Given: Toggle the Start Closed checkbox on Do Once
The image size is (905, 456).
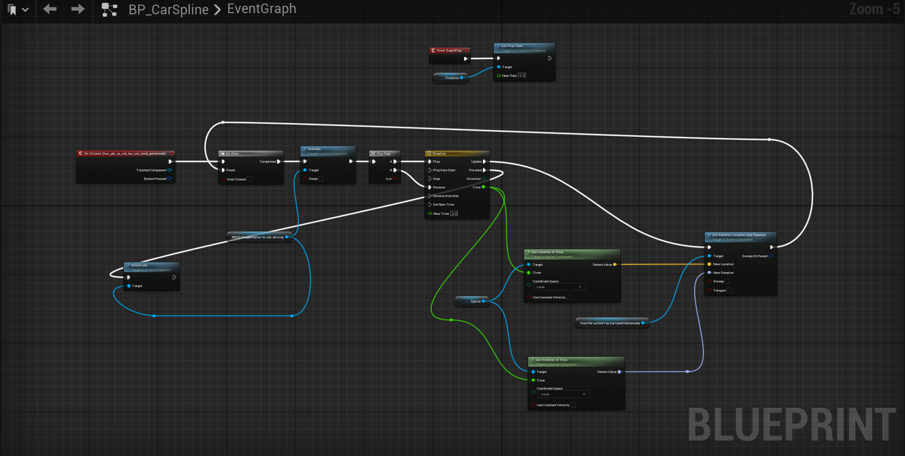Looking at the screenshot, I should [x=249, y=179].
